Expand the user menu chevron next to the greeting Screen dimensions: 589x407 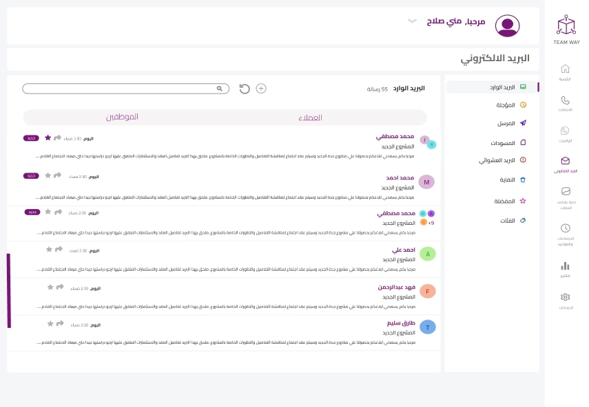(413, 21)
